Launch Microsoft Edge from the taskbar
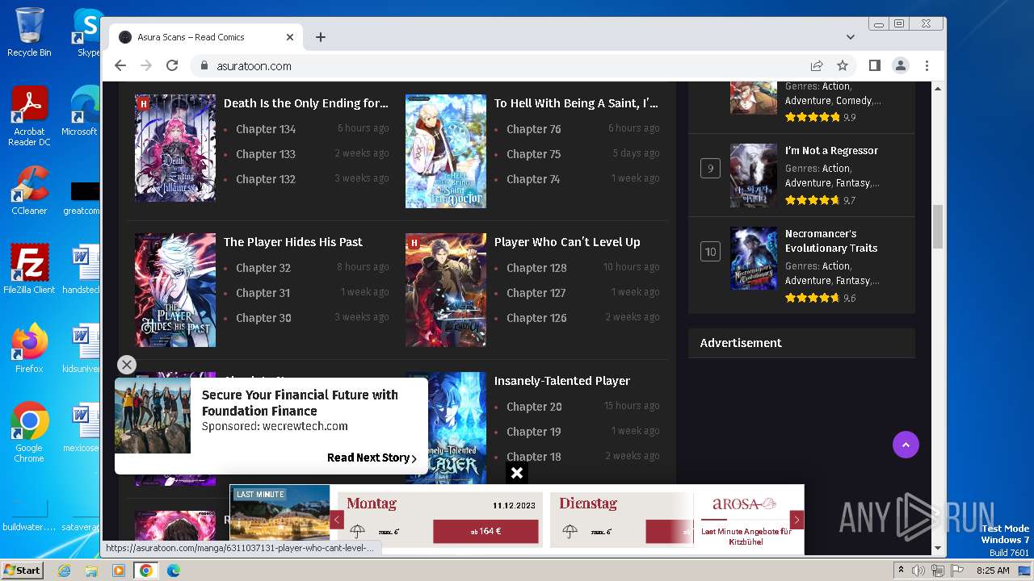 point(174,571)
